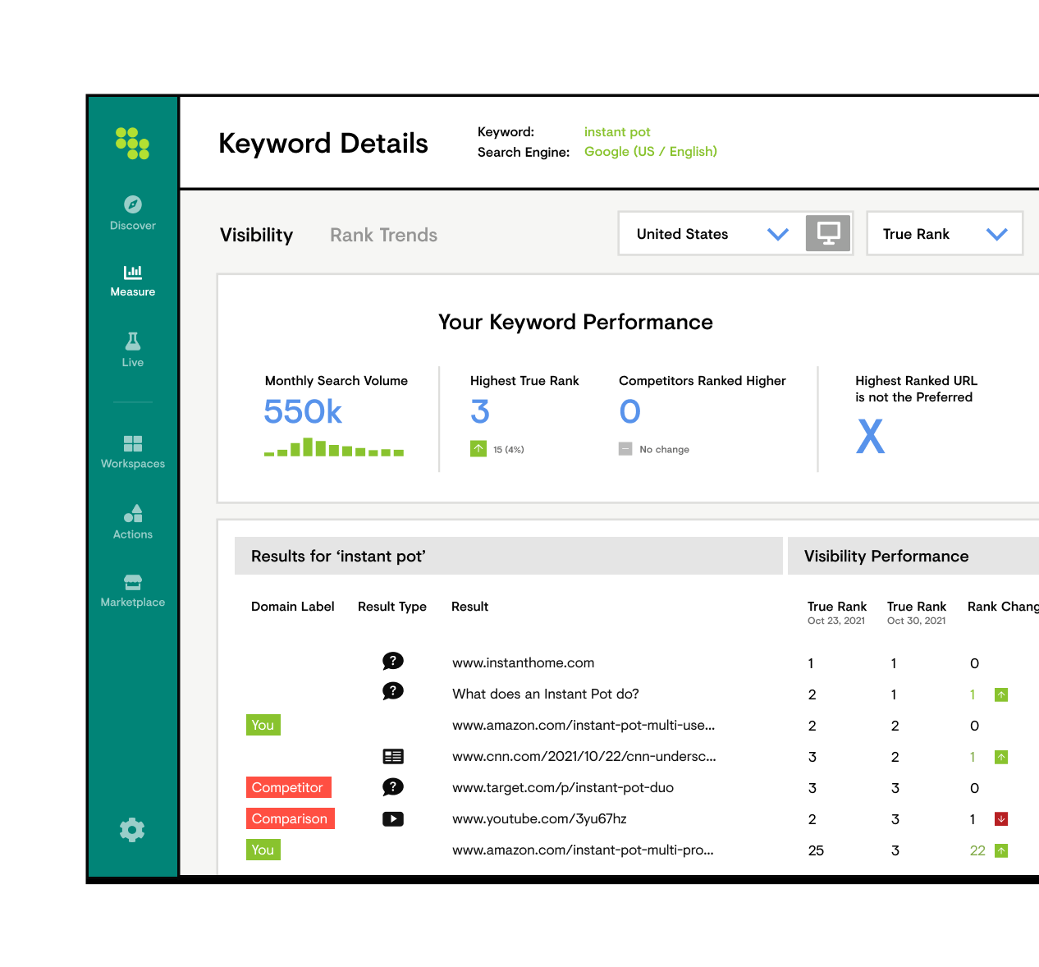
Task: Click the red down arrow on youtube.com row
Action: click(x=1001, y=819)
